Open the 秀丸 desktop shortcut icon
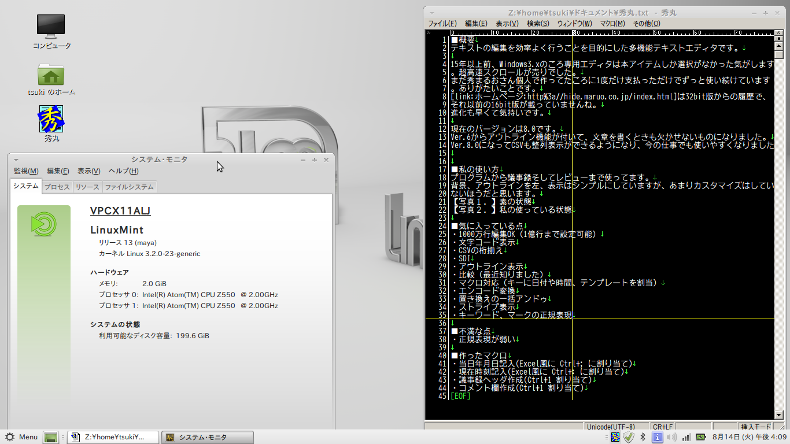This screenshot has width=790, height=444. click(51, 119)
